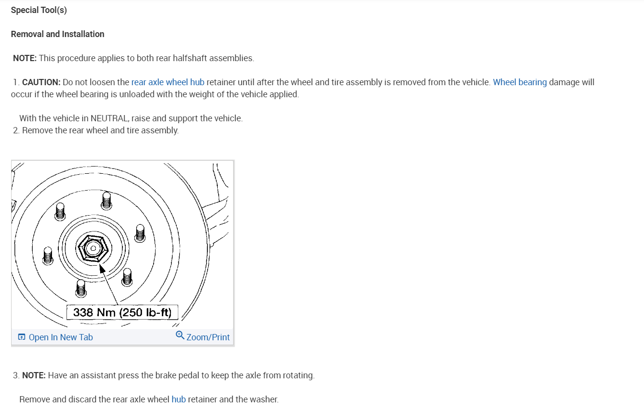The image size is (644, 412).
Task: Click the "With the vehicle in NEUTRAL" line
Action: point(131,118)
